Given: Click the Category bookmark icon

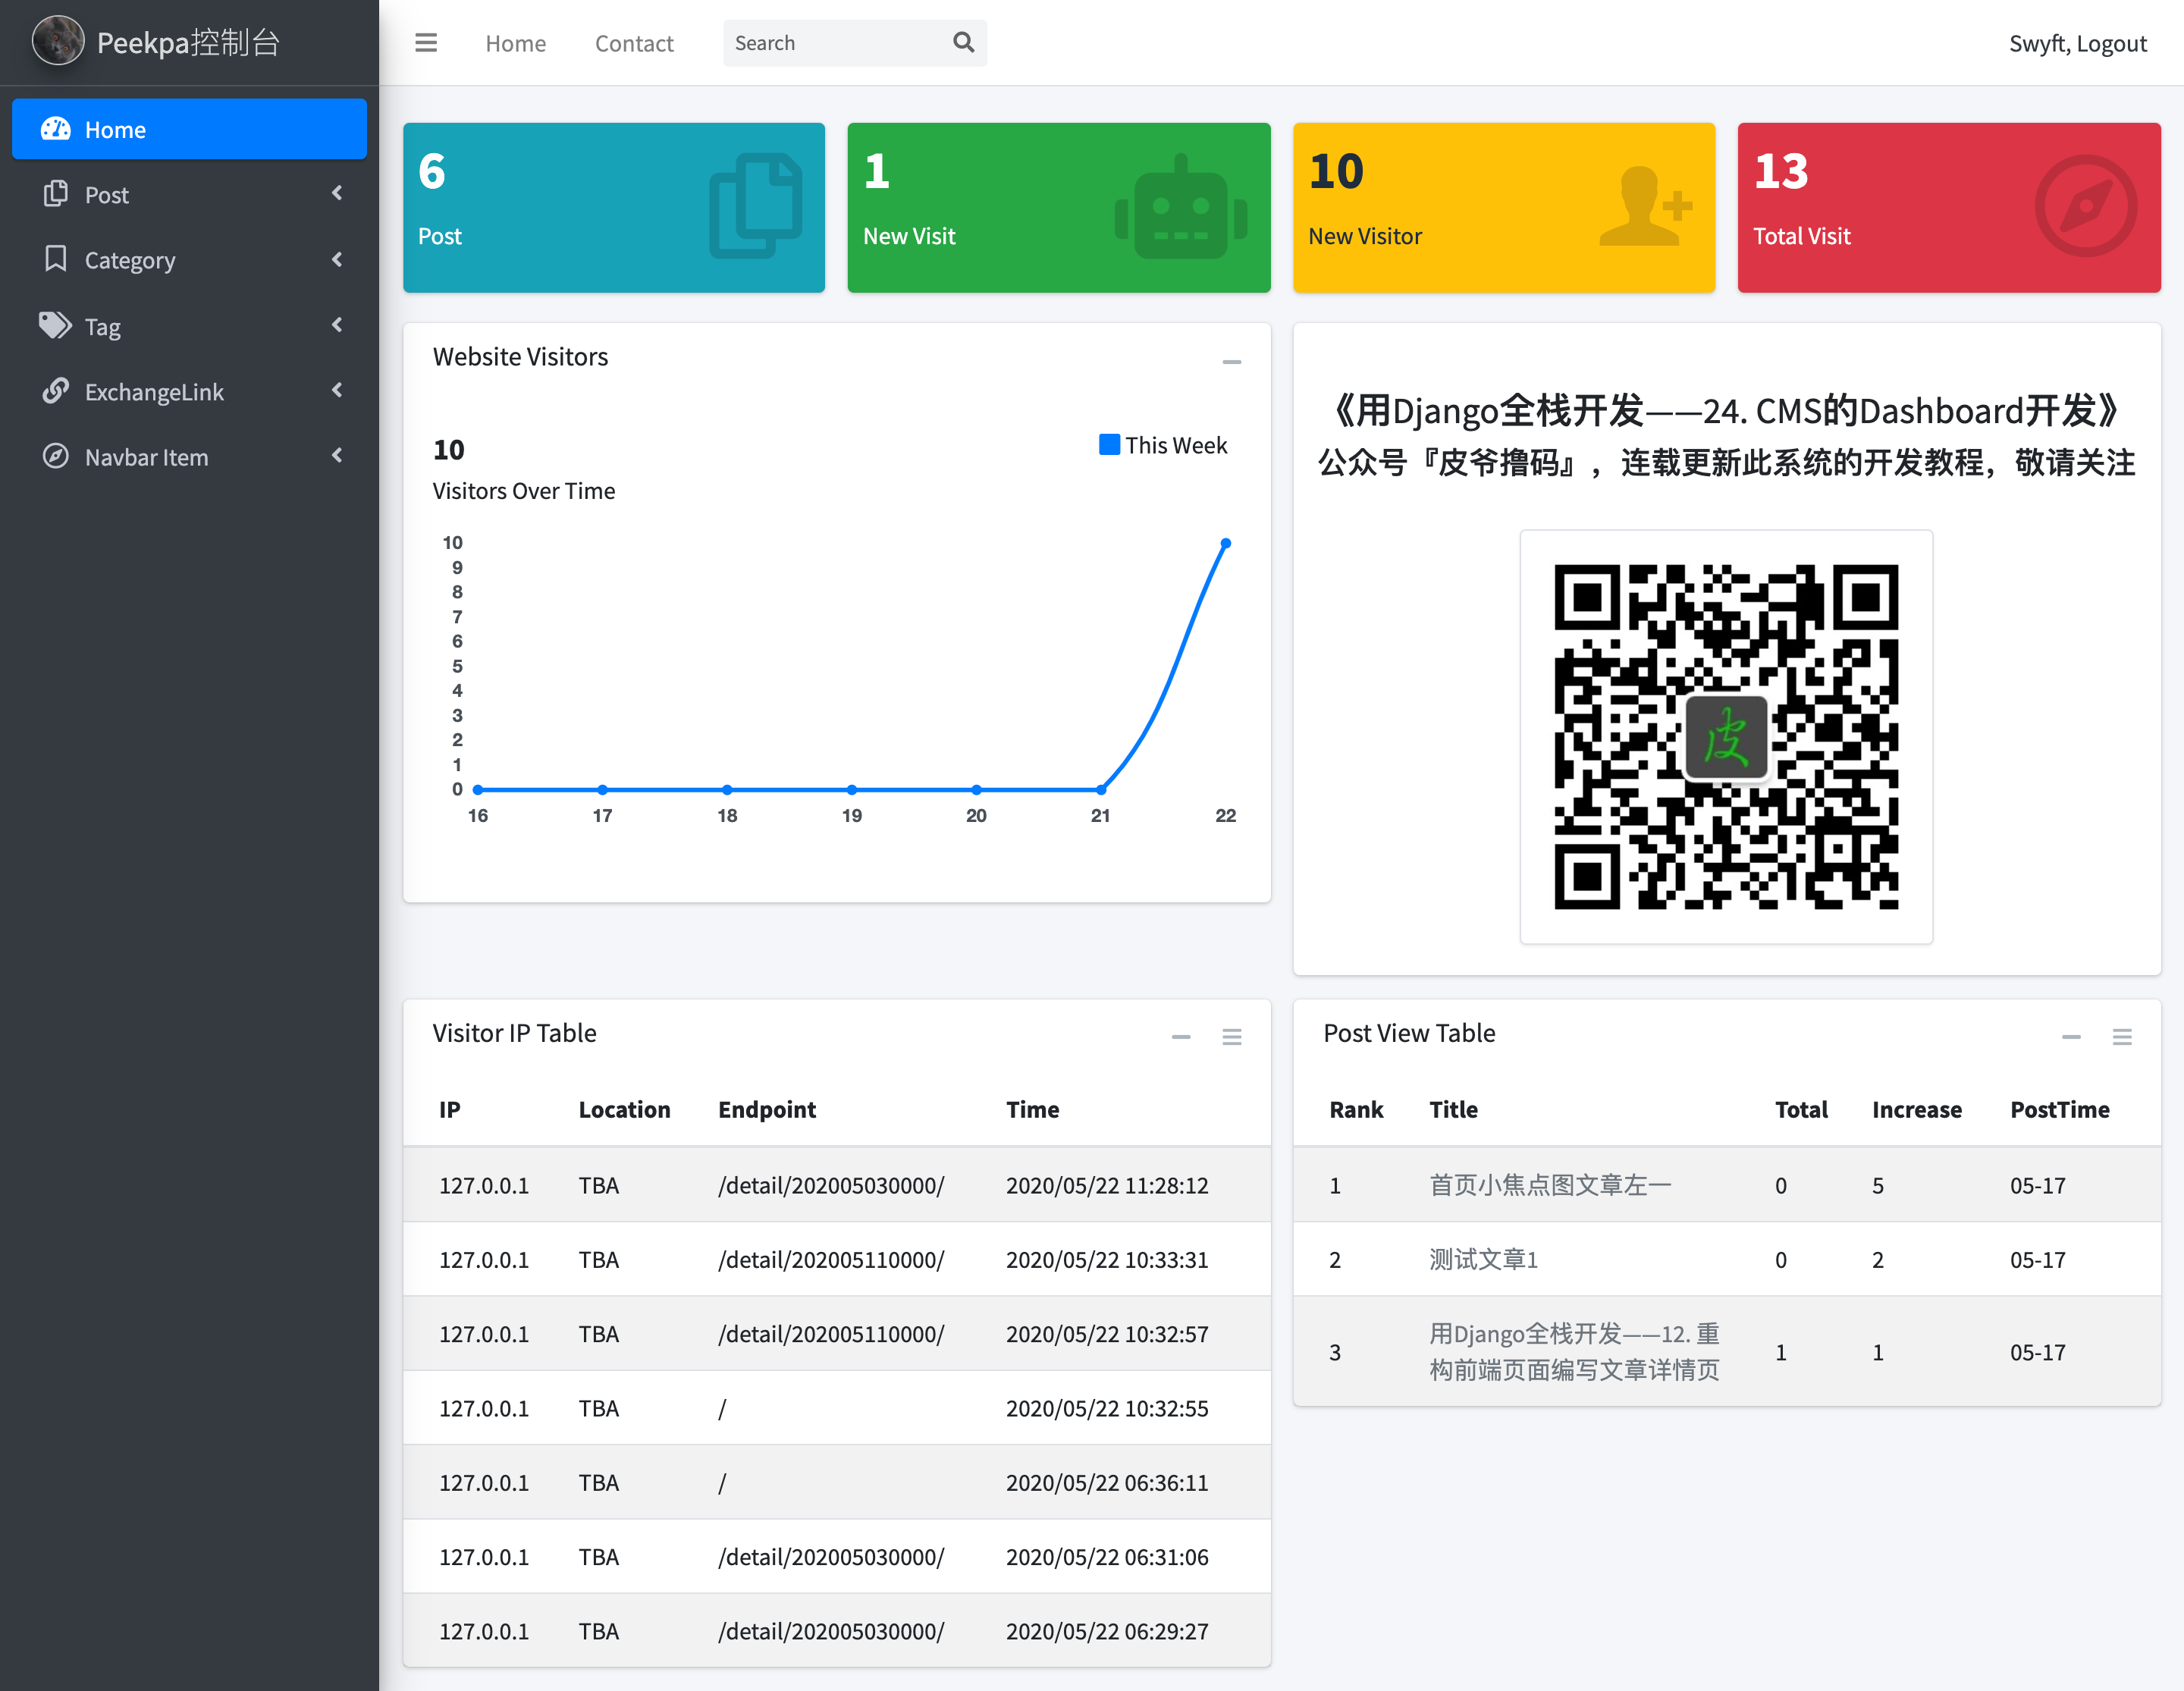Looking at the screenshot, I should click(56, 259).
